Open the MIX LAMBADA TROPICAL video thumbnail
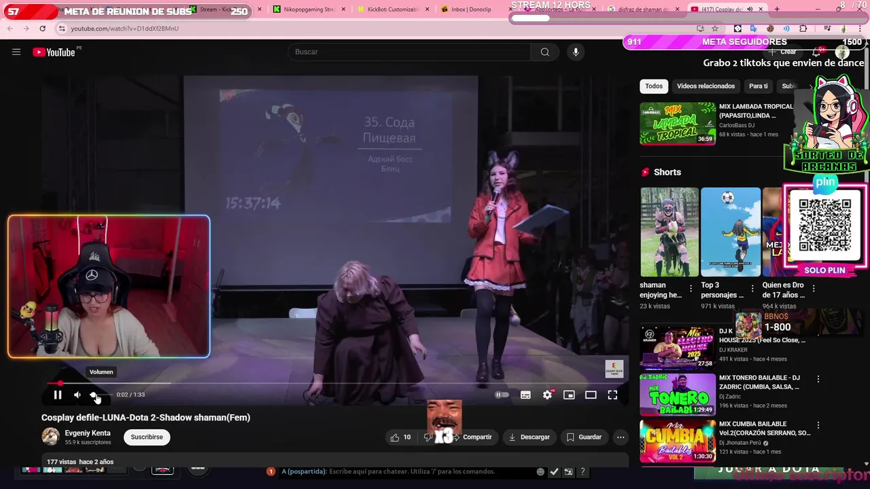870x489 pixels. click(678, 124)
